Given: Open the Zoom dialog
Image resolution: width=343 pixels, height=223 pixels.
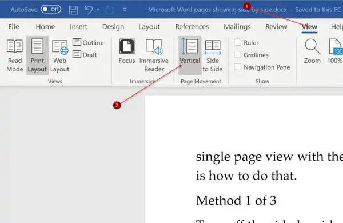Looking at the screenshot, I should (312, 51).
